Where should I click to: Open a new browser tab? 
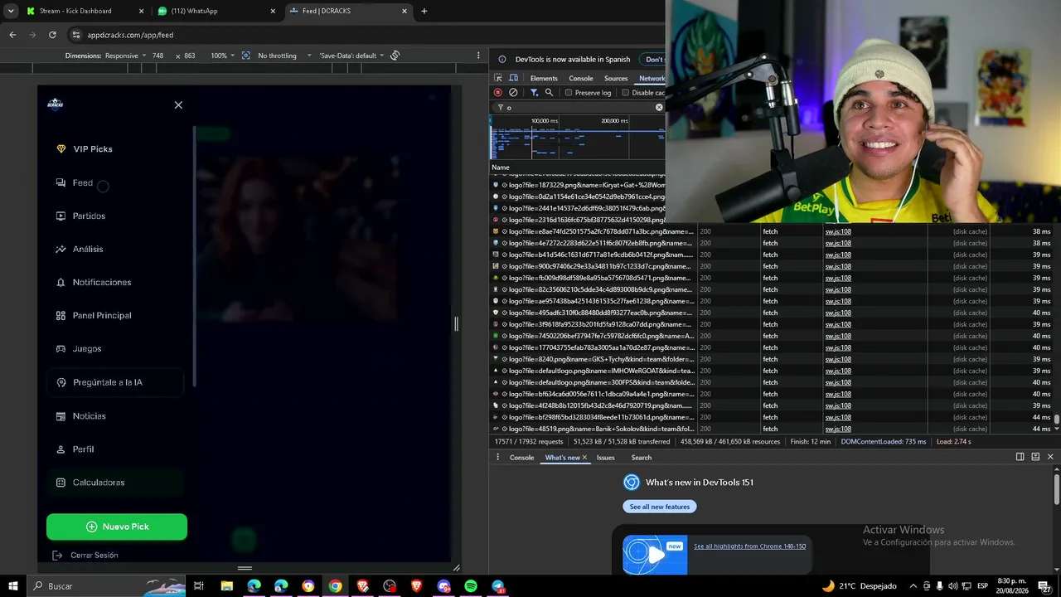424,11
